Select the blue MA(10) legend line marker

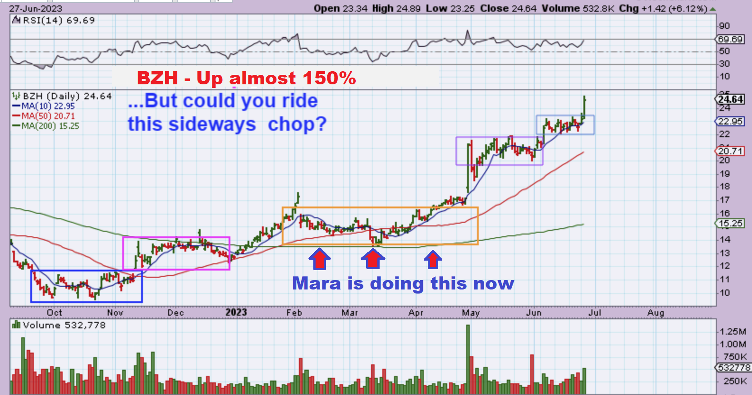(x=16, y=106)
